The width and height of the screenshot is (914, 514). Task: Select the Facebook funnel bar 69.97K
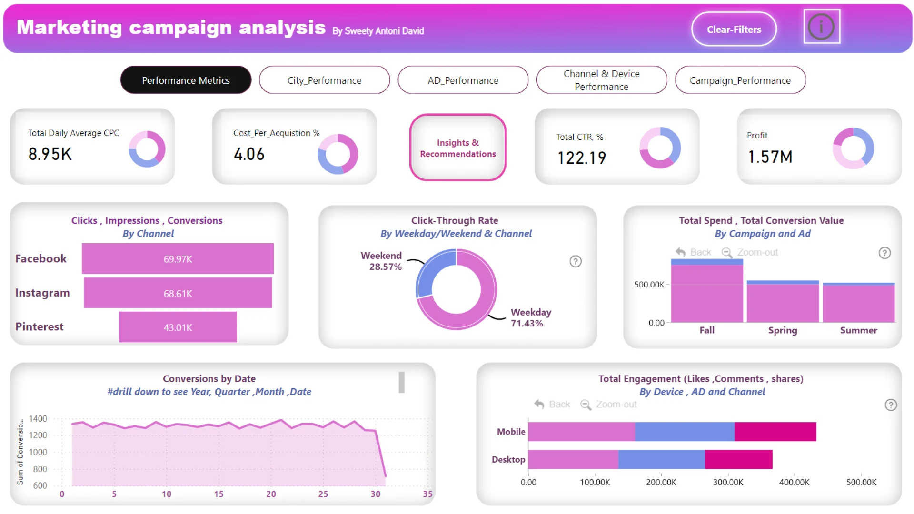[178, 259]
